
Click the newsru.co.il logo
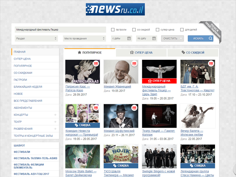click(x=115, y=9)
